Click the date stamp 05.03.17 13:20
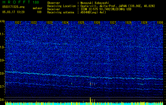 (13, 12)
